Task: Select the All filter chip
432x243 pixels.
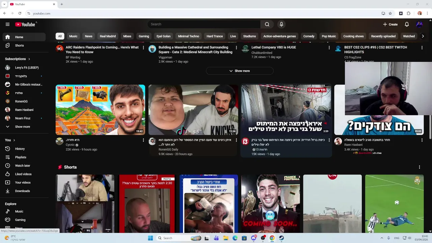Action: tap(60, 36)
